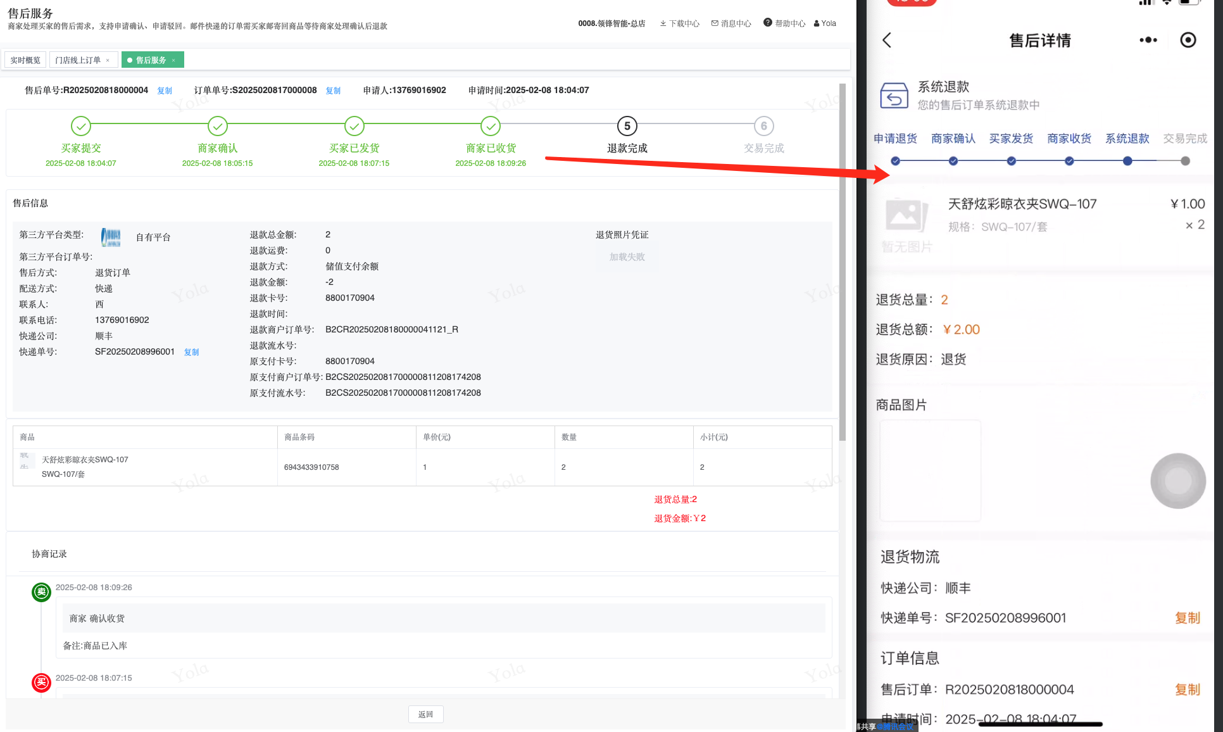The height and width of the screenshot is (732, 1223).
Task: Tap the floating gray assistive button
Action: coord(1177,481)
